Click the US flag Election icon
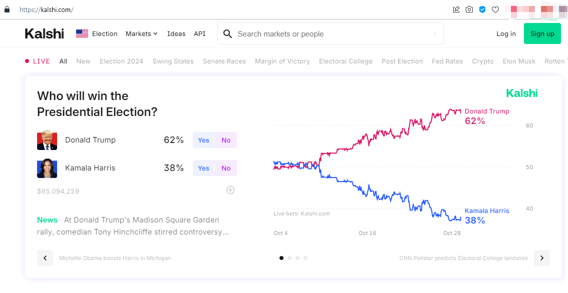Screen dimensions: 568x293 point(82,33)
